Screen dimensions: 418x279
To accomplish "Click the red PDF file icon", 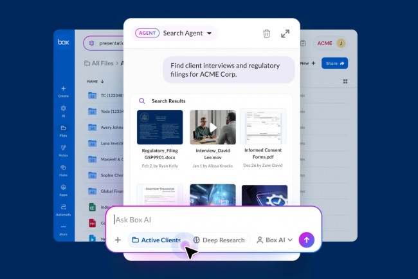I will 92,223.
